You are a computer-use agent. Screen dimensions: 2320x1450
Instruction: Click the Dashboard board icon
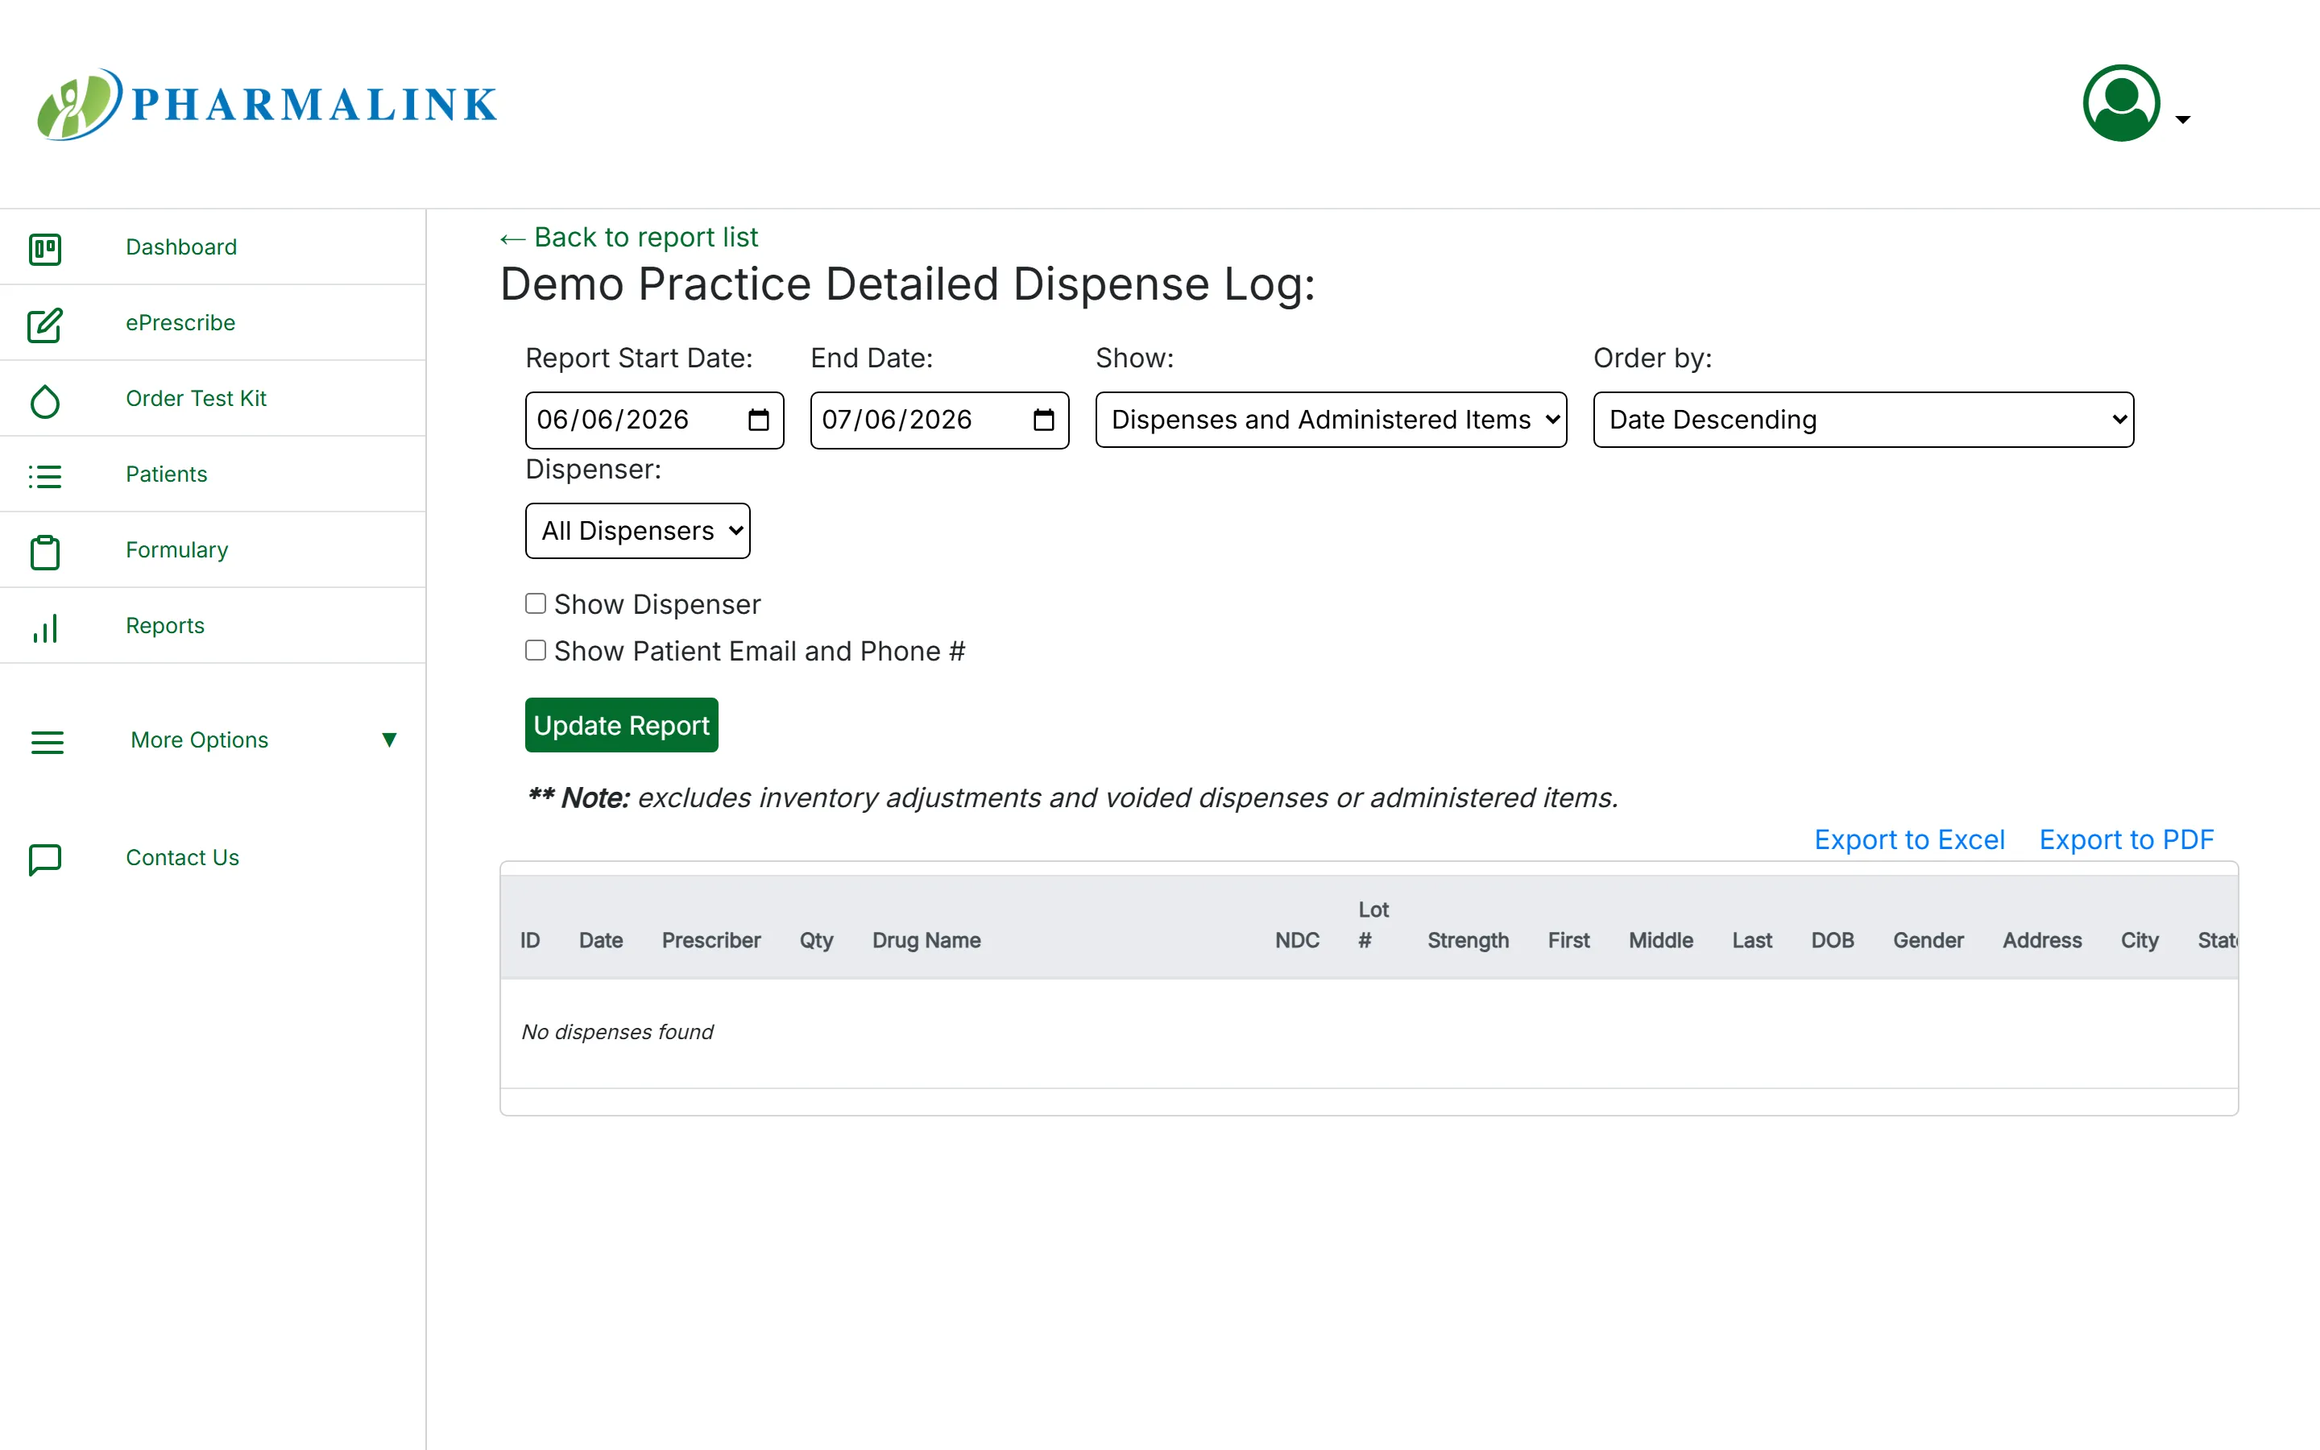pyautogui.click(x=45, y=248)
